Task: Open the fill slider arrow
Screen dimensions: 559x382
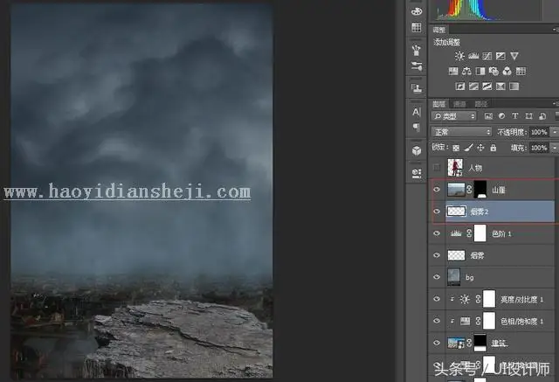Action: coord(555,148)
